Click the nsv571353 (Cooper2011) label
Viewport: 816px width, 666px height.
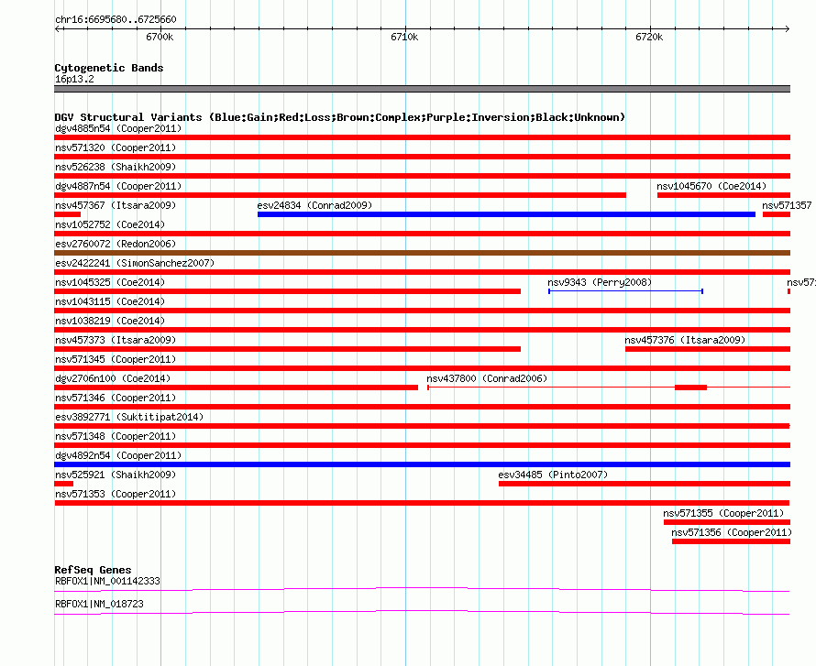point(116,494)
